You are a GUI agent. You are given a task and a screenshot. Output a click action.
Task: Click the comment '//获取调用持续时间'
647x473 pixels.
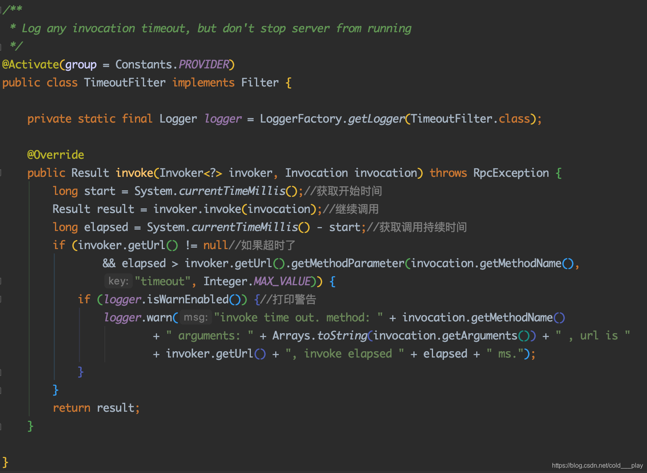pyautogui.click(x=417, y=227)
